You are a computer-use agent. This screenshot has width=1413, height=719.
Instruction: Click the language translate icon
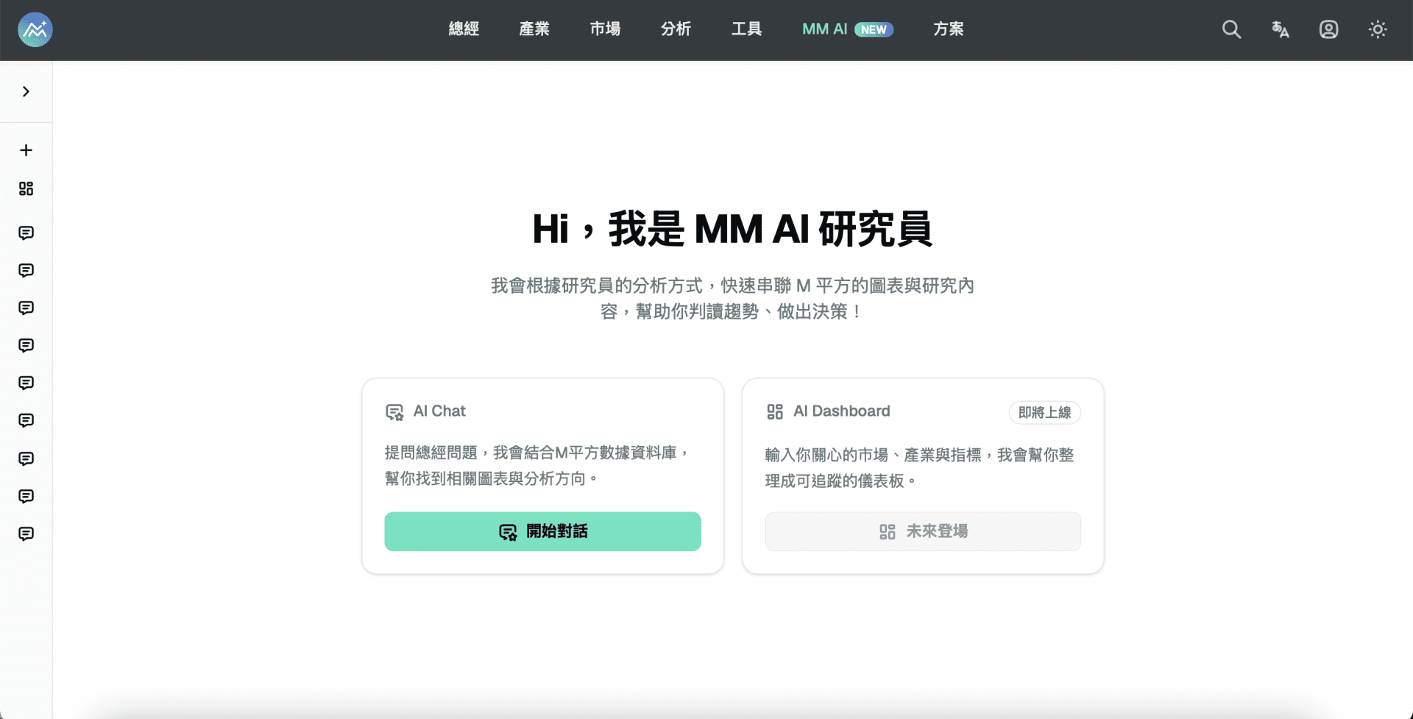[x=1280, y=29]
